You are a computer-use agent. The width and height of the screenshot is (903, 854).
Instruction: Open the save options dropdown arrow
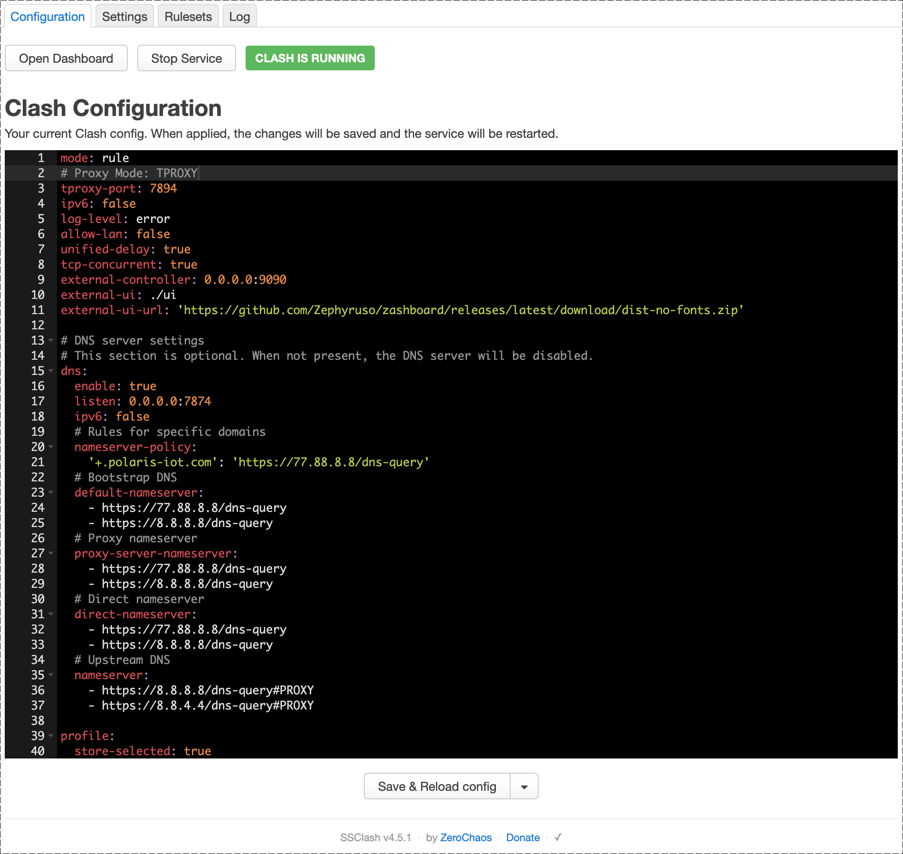tap(524, 786)
